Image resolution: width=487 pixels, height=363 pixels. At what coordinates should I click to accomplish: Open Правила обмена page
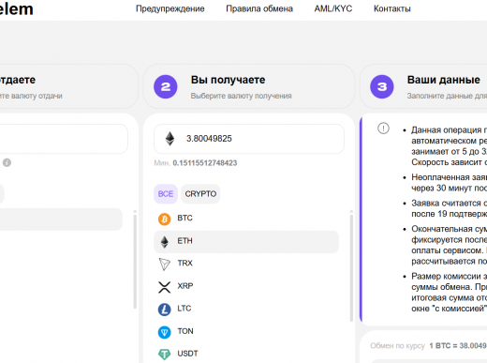pos(259,8)
